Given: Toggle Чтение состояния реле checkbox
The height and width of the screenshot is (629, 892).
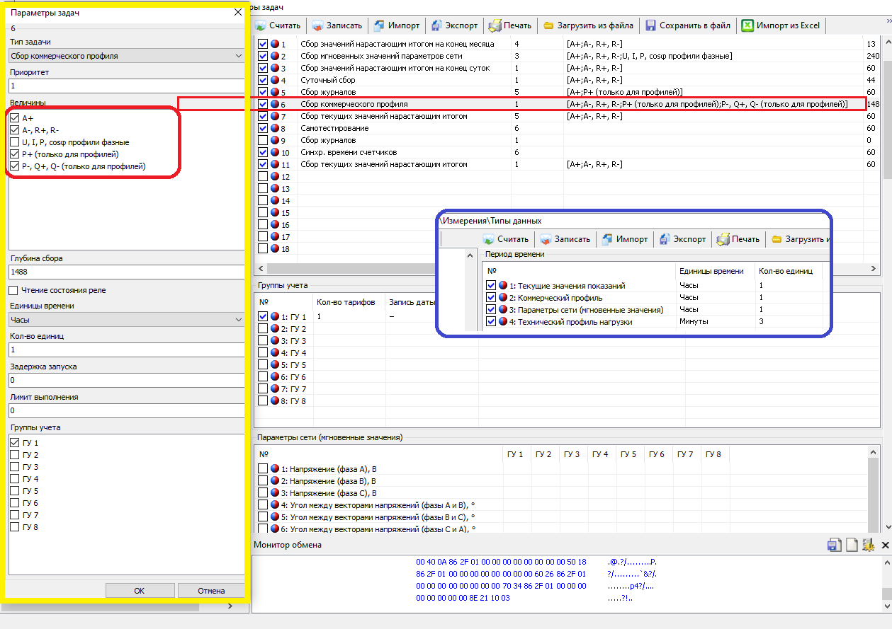Looking at the screenshot, I should 13,290.
